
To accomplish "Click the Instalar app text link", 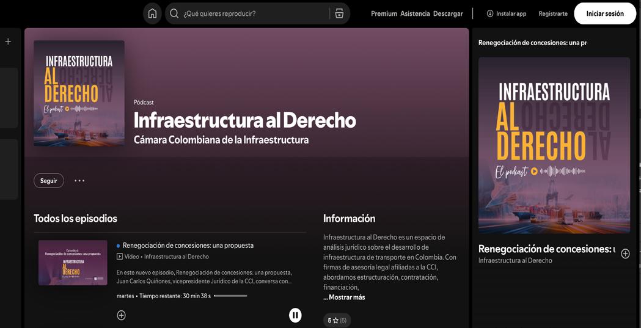I will click(511, 13).
